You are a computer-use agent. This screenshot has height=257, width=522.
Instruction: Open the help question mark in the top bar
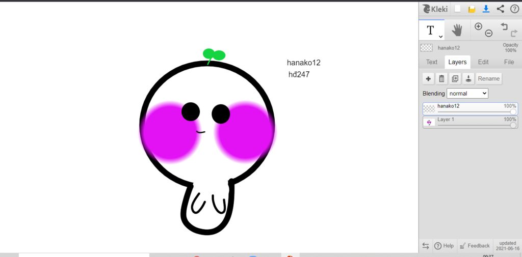pyautogui.click(x=514, y=9)
